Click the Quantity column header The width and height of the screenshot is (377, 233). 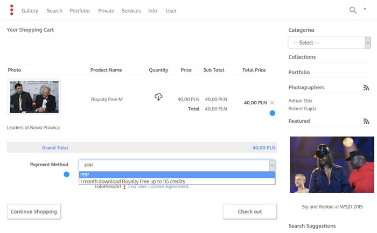(158, 70)
